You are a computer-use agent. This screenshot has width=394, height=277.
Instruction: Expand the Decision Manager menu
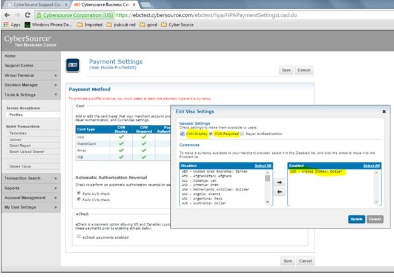(x=31, y=85)
